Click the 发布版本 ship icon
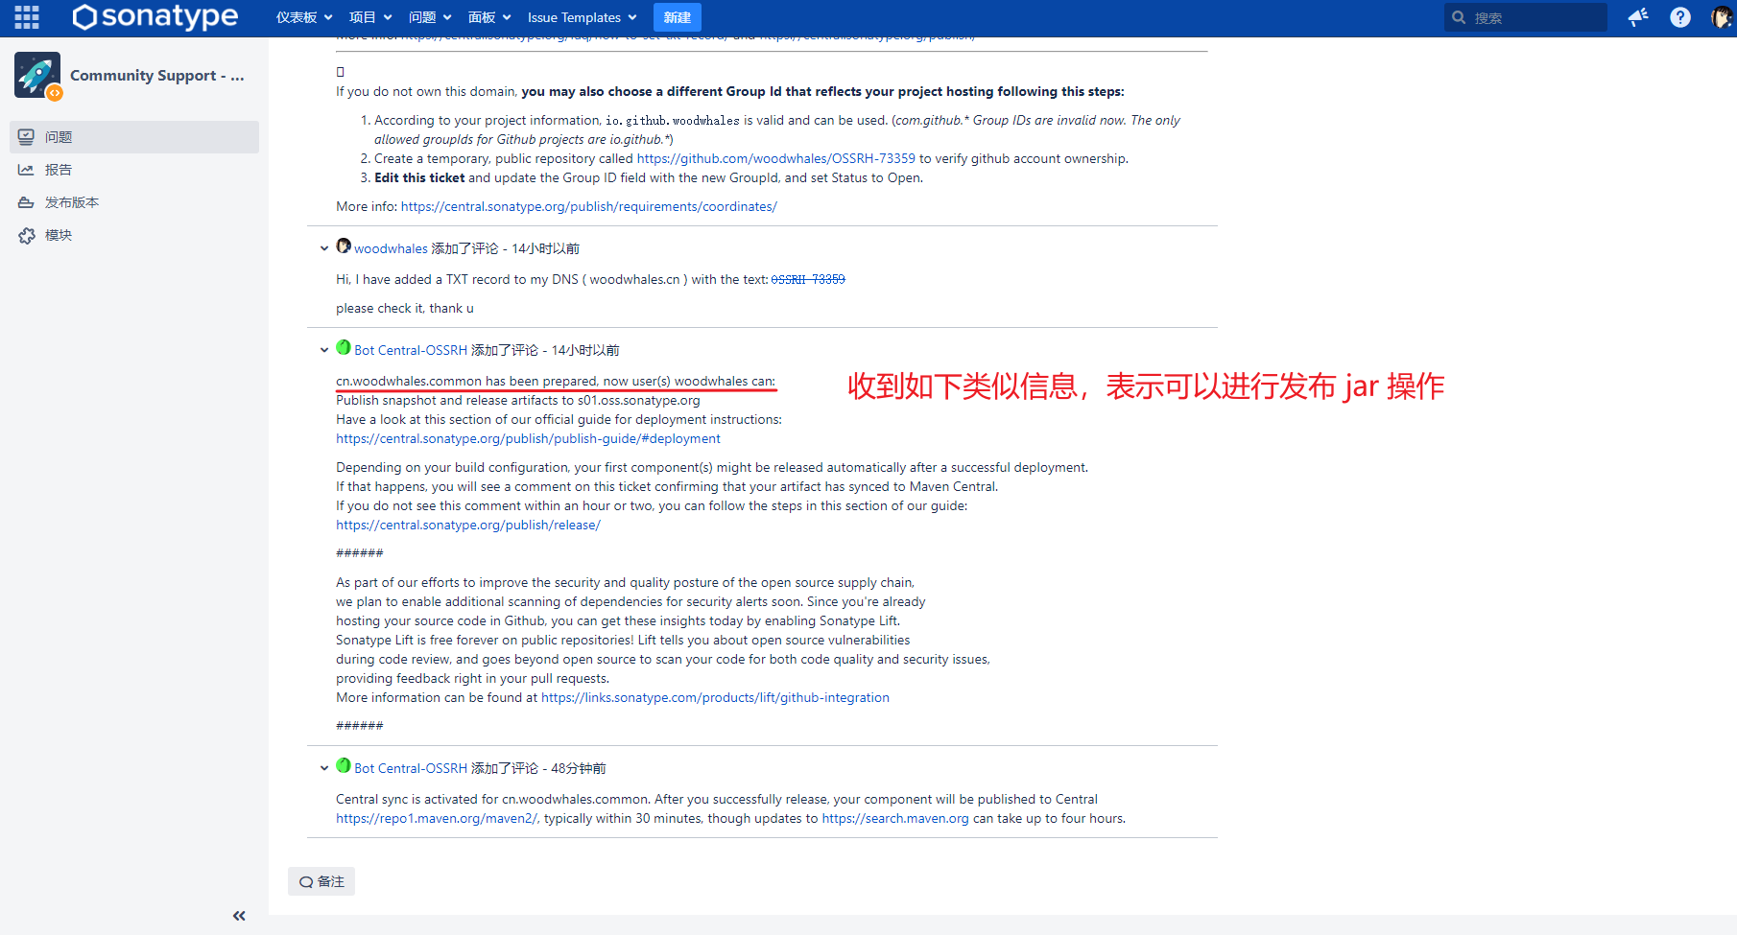Screen dimensions: 1737x935 26,202
